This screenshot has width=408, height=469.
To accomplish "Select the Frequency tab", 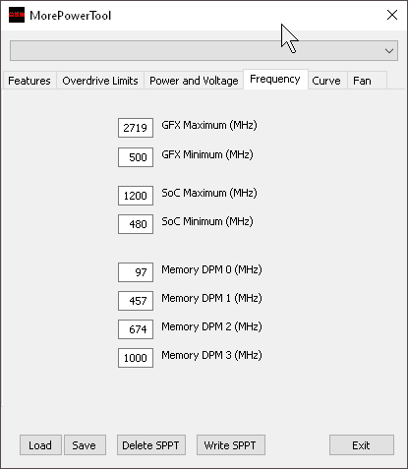I will (x=275, y=79).
